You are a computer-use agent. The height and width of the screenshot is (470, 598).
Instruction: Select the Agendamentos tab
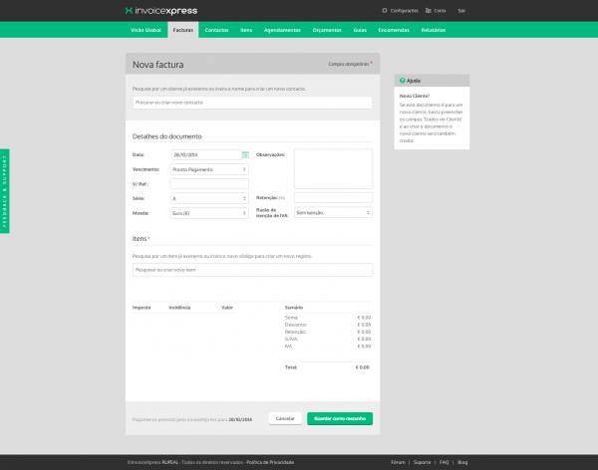tap(282, 30)
